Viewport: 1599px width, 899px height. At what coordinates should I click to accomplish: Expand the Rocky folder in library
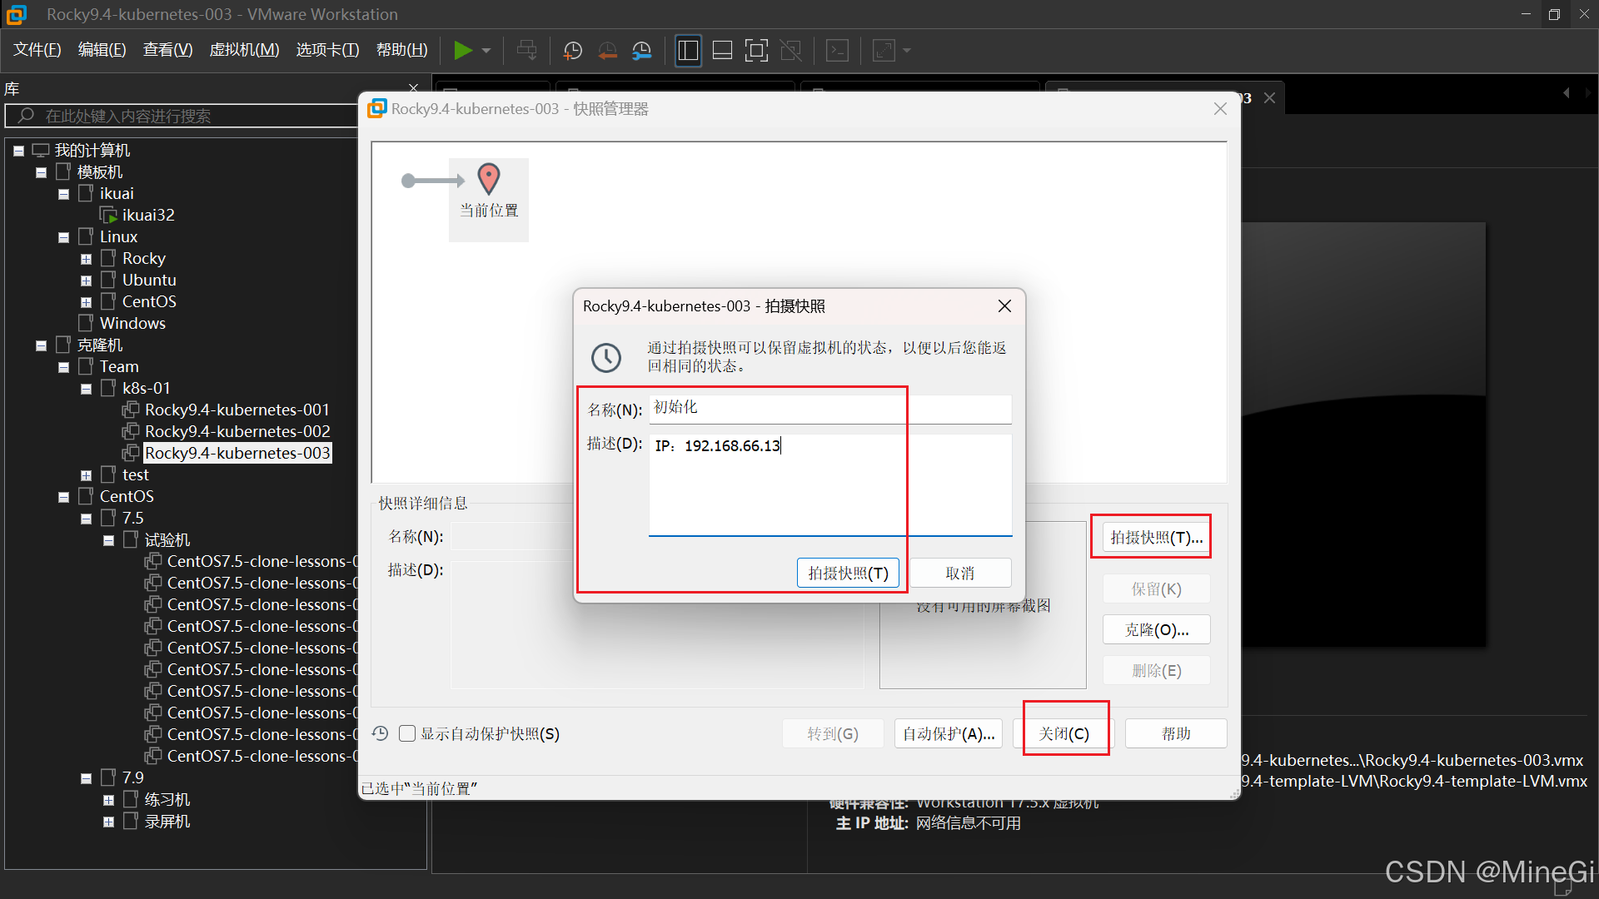tap(86, 259)
